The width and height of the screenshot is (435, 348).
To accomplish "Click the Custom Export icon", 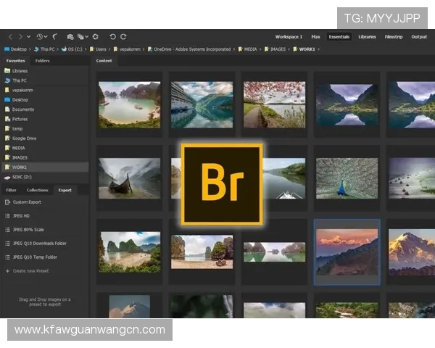I will coord(8,202).
